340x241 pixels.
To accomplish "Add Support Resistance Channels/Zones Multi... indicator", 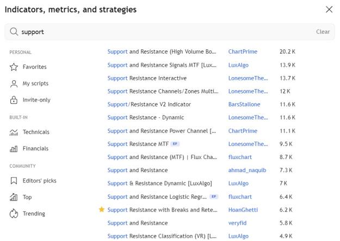I will (163, 91).
